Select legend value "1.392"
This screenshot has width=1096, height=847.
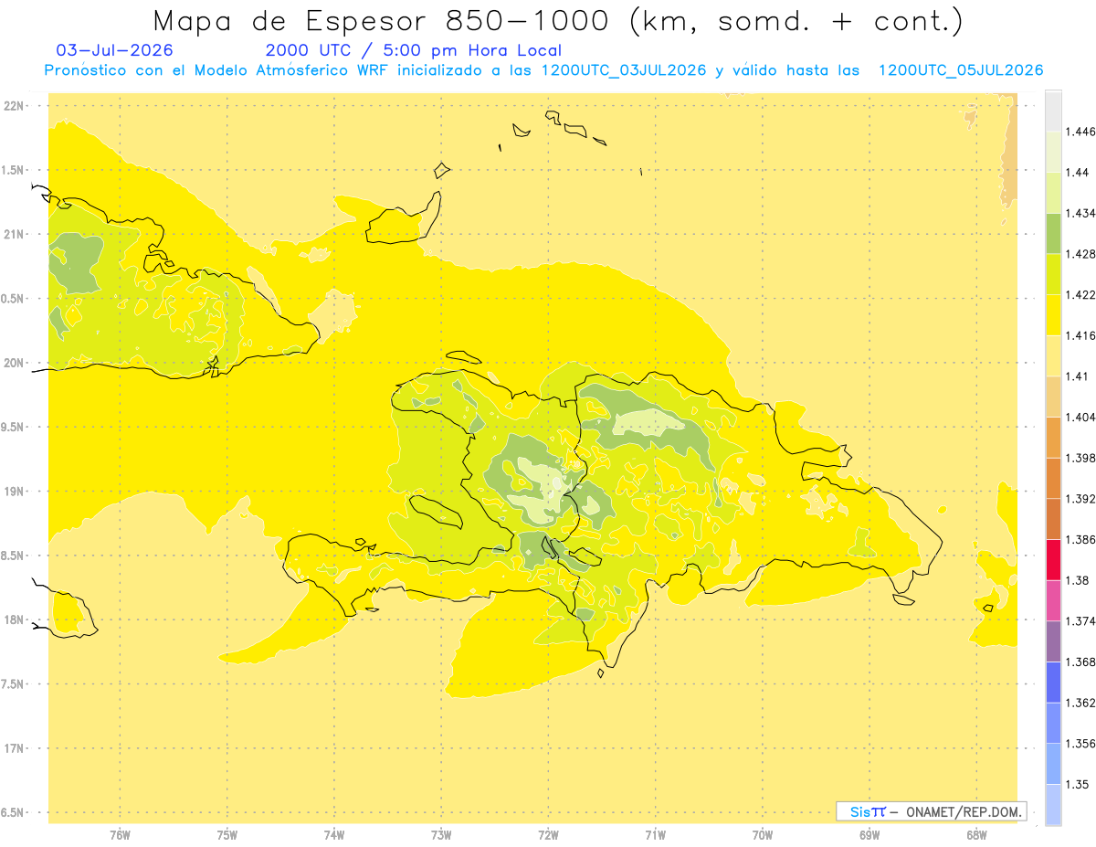pos(1080,499)
